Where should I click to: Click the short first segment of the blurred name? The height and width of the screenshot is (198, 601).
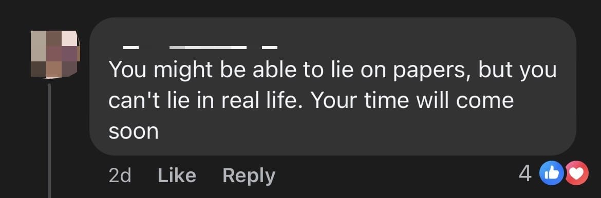130,48
